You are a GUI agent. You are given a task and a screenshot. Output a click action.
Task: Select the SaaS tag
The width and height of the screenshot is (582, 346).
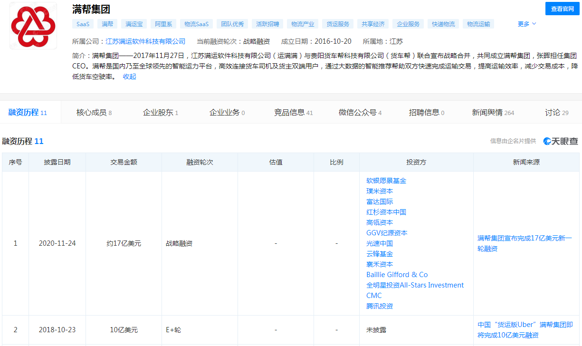[83, 24]
